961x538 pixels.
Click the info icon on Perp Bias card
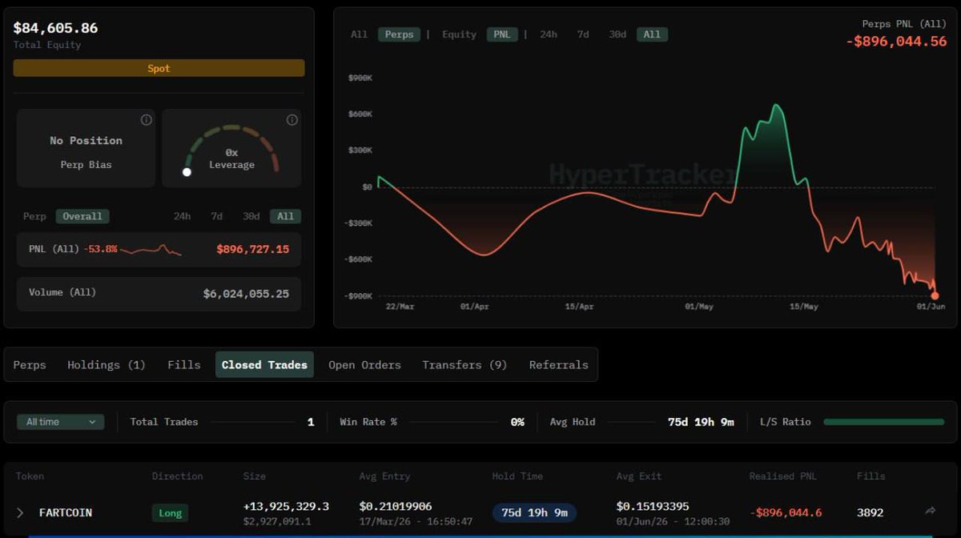147,120
